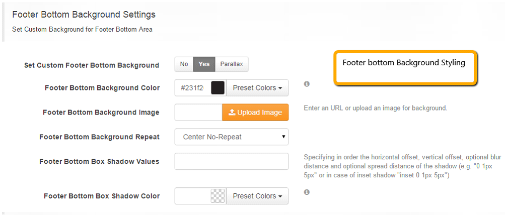506x215 pixels.
Task: Select No for custom footer background
Action: click(x=184, y=64)
